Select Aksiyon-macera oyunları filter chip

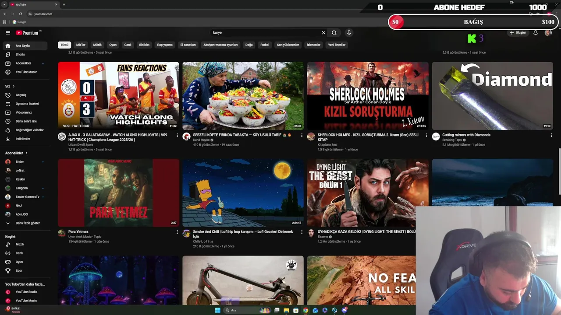220,45
